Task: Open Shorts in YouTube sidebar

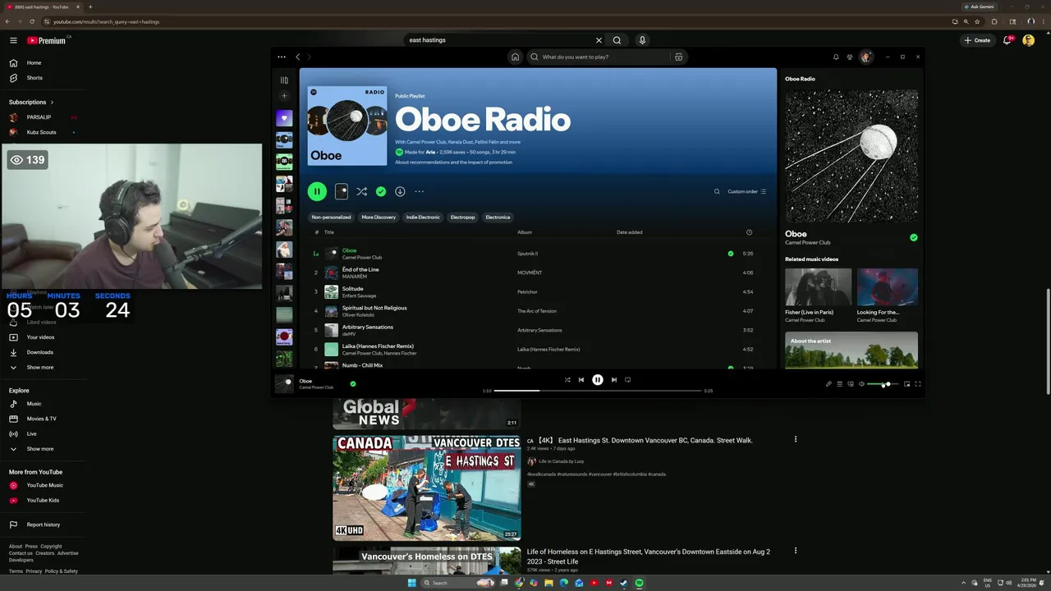Action: (x=34, y=78)
